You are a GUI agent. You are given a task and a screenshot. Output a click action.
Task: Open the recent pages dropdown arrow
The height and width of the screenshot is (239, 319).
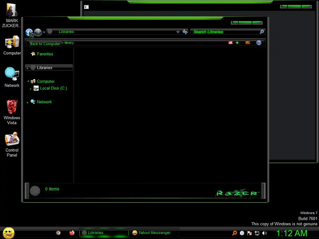[x=44, y=32]
